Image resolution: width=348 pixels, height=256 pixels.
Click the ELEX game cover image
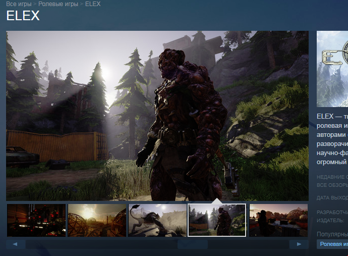tap(332, 69)
